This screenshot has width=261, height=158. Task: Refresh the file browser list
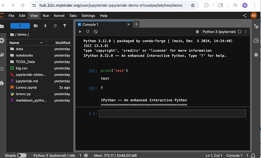point(55,26)
